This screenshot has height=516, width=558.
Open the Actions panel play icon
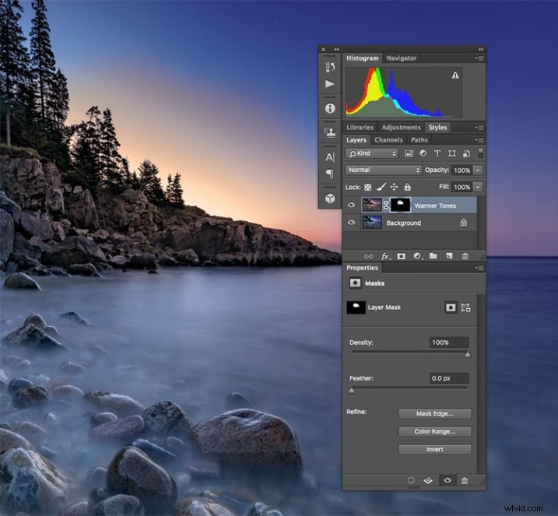[x=329, y=84]
